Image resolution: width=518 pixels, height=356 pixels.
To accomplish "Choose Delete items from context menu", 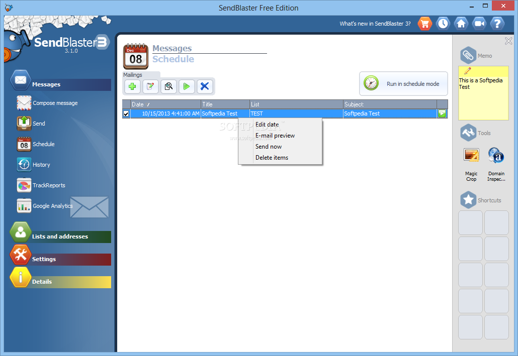I will click(x=280, y=158).
